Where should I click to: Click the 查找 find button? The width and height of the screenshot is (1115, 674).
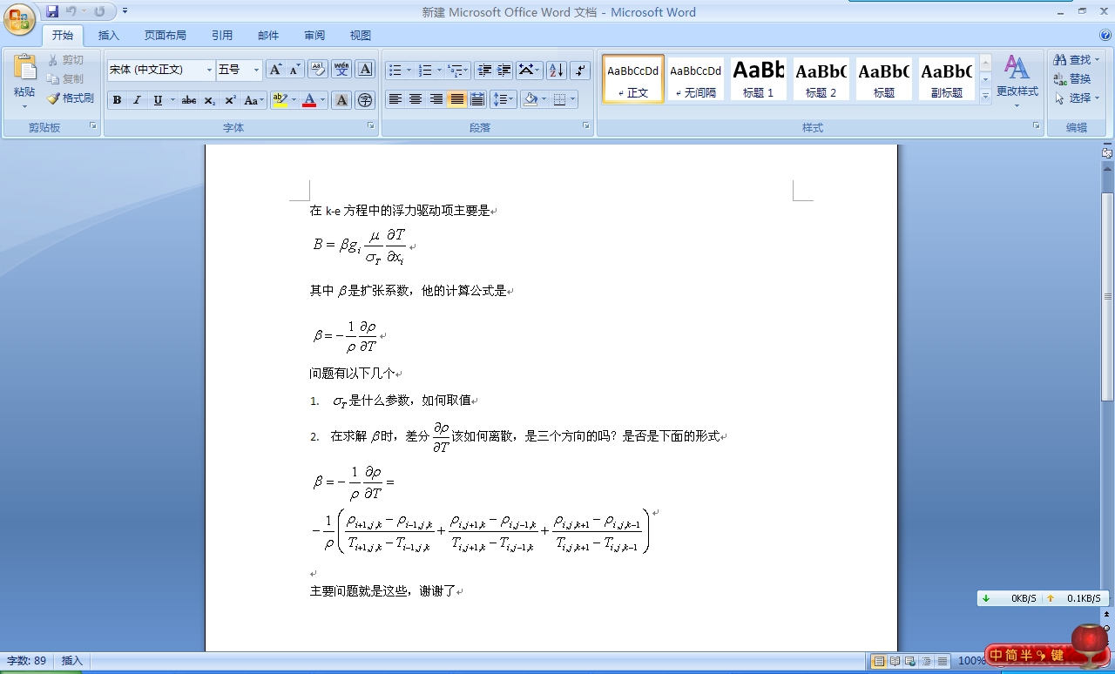pyautogui.click(x=1076, y=59)
